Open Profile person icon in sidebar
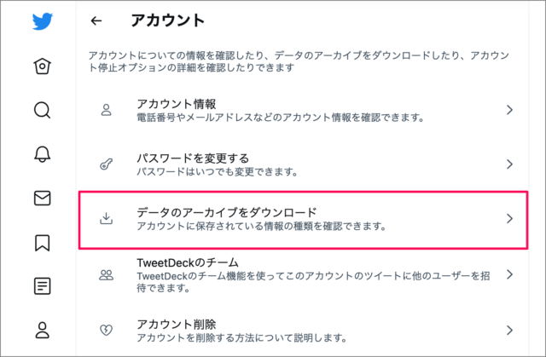Screen dimensions: 546x357 pyautogui.click(x=42, y=330)
